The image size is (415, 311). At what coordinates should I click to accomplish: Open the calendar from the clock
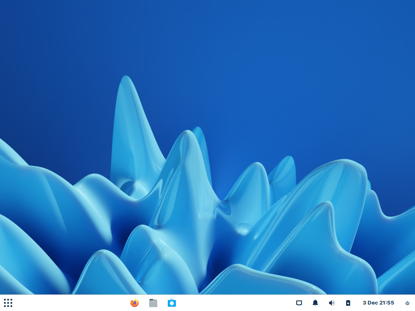378,302
